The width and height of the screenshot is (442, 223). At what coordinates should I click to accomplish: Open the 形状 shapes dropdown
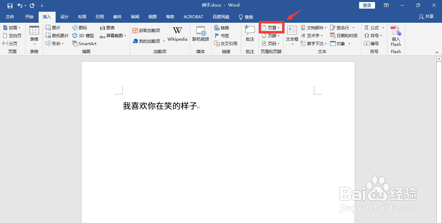pos(55,43)
